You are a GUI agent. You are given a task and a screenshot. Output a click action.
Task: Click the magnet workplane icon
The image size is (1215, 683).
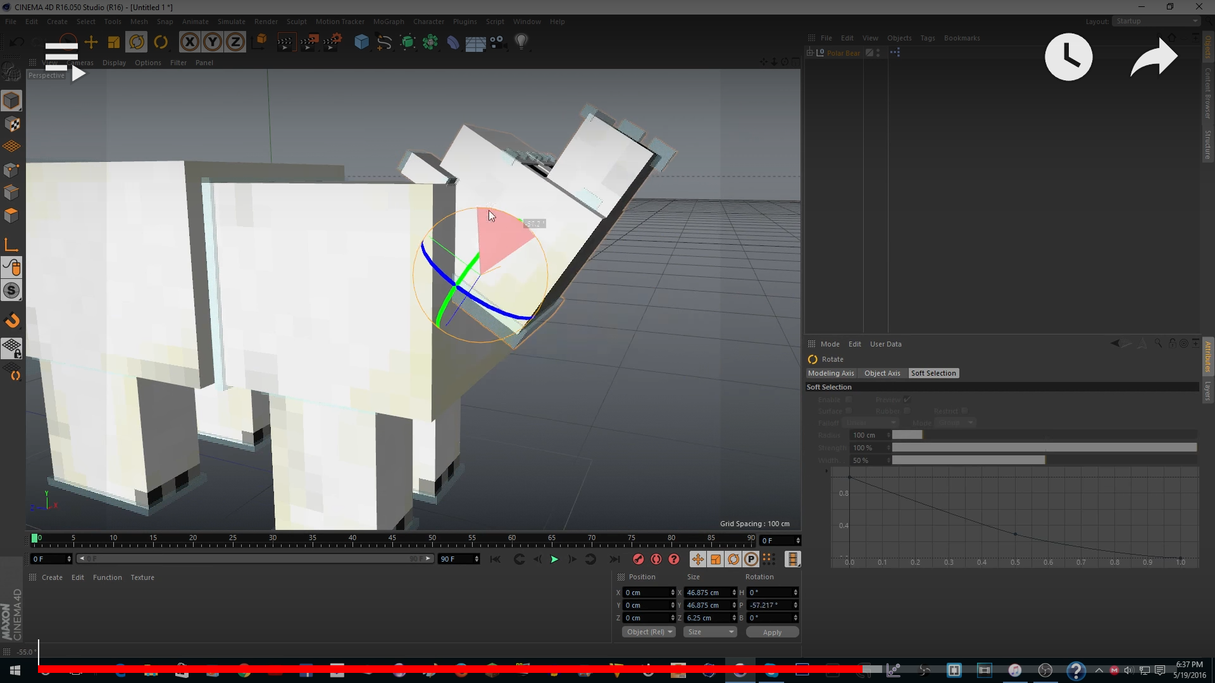pyautogui.click(x=11, y=321)
